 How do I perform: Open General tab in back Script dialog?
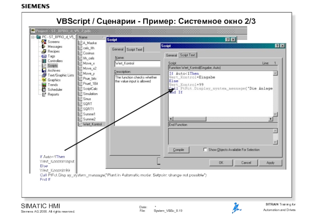pos(118,49)
